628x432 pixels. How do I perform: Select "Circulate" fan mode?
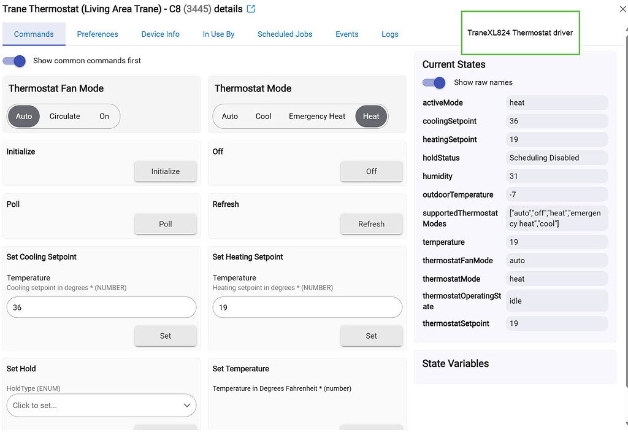tap(64, 116)
